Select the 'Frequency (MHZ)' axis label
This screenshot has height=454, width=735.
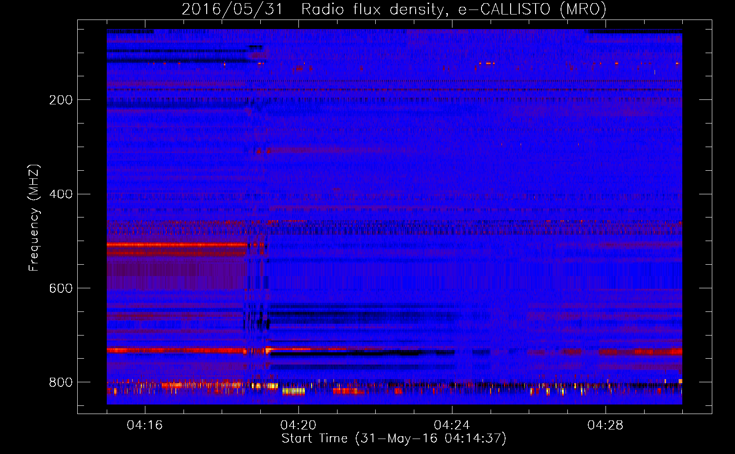34,218
